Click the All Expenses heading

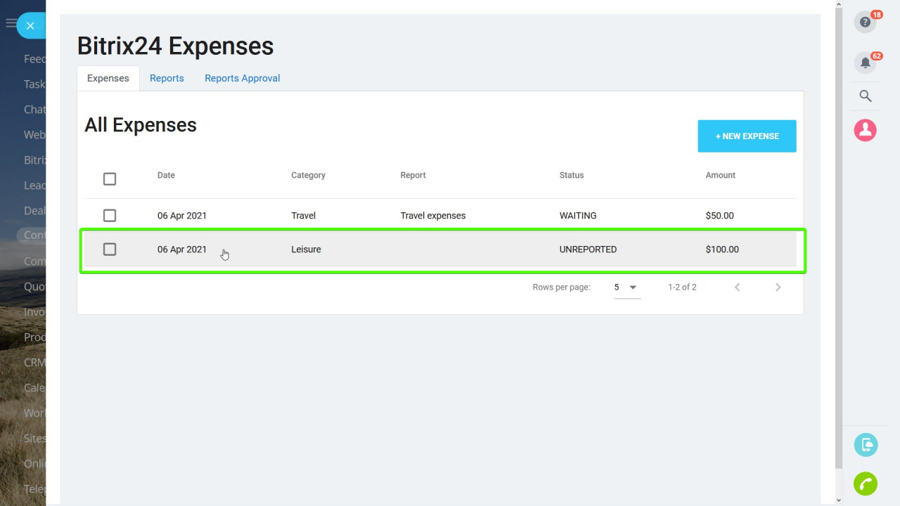point(141,125)
